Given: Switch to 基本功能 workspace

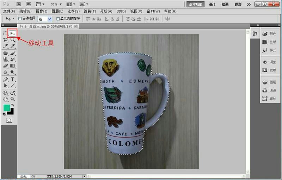Looking at the screenshot, I should point(196,4).
